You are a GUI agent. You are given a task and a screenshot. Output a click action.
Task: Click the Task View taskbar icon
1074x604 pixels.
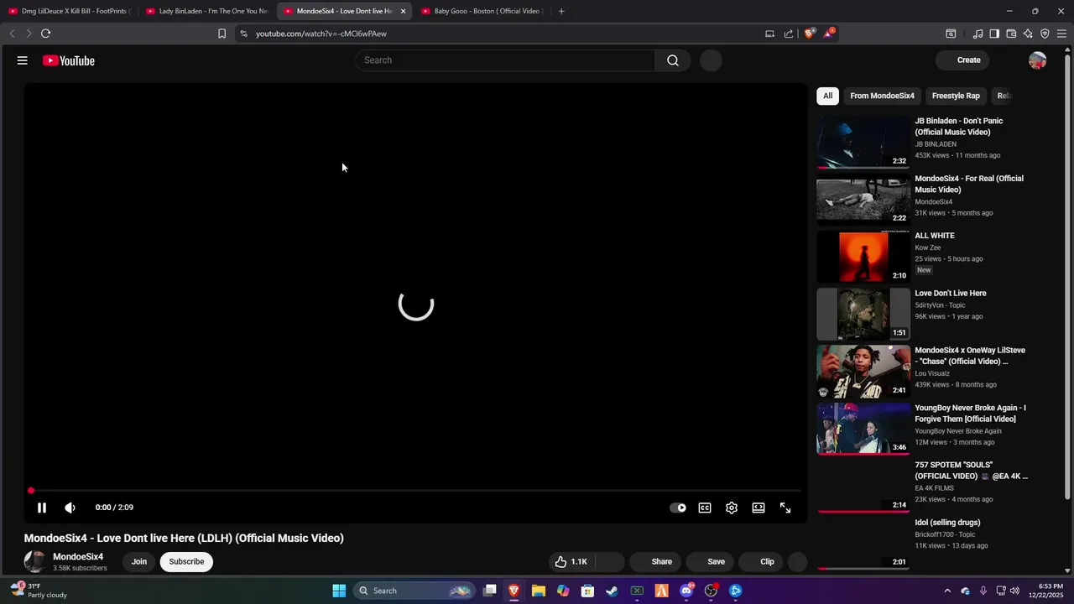point(490,591)
